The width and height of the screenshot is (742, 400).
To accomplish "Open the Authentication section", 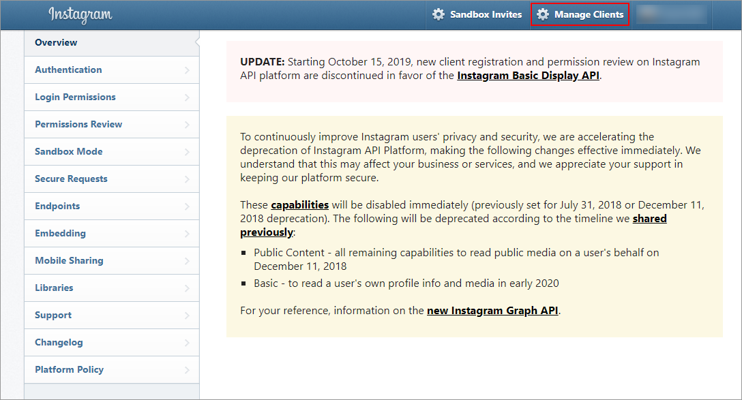I will tap(112, 70).
